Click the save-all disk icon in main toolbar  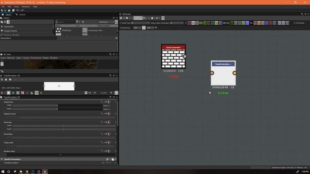pyautogui.click(x=14, y=11)
